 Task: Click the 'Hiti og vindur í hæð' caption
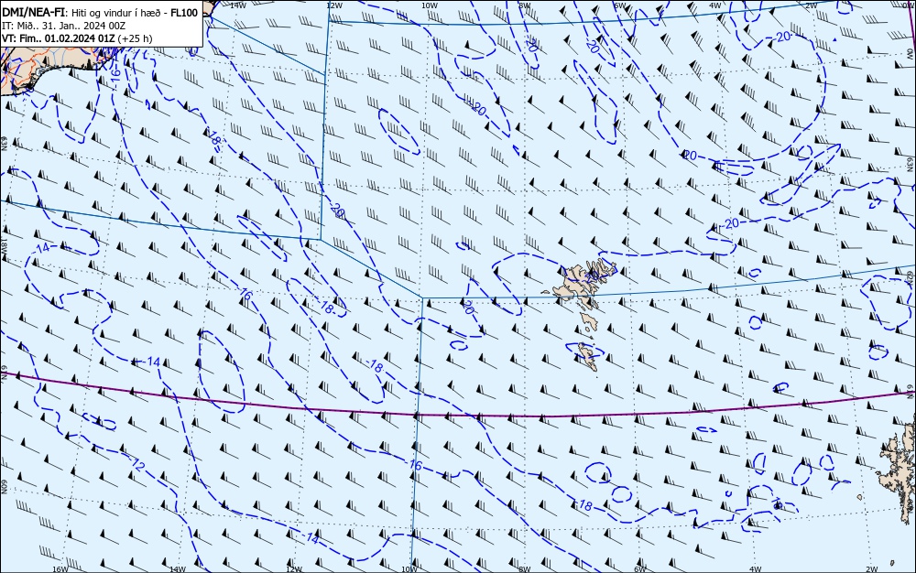(x=115, y=13)
